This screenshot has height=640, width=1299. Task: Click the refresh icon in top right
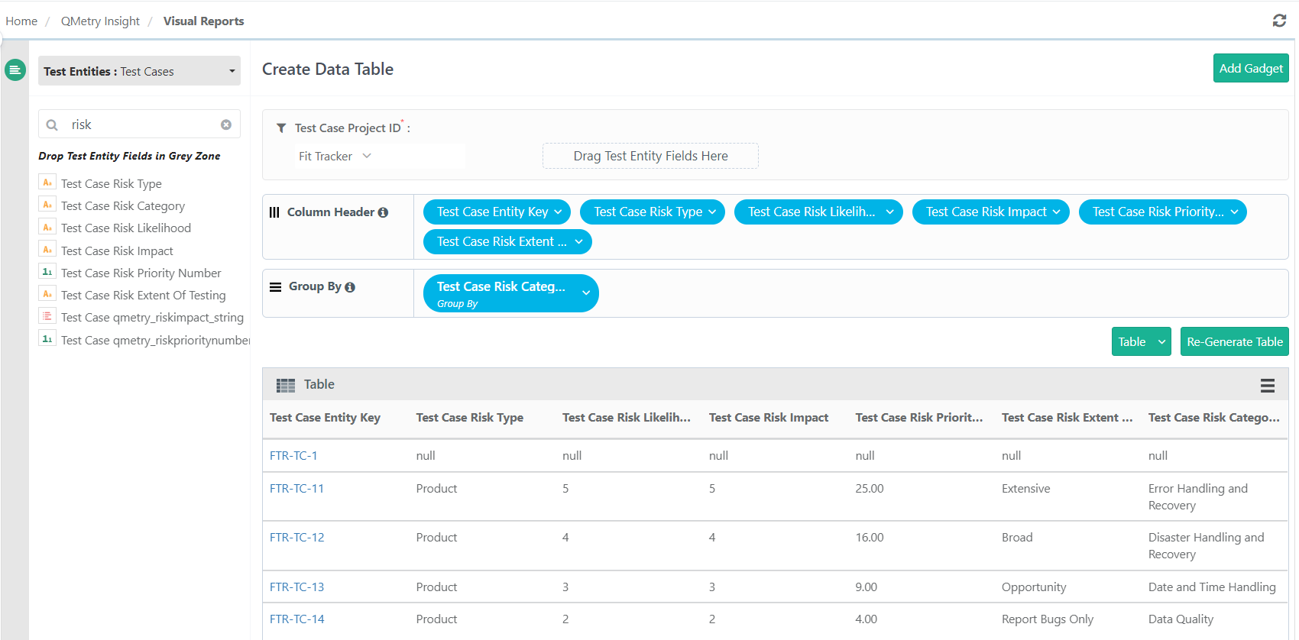tap(1279, 21)
